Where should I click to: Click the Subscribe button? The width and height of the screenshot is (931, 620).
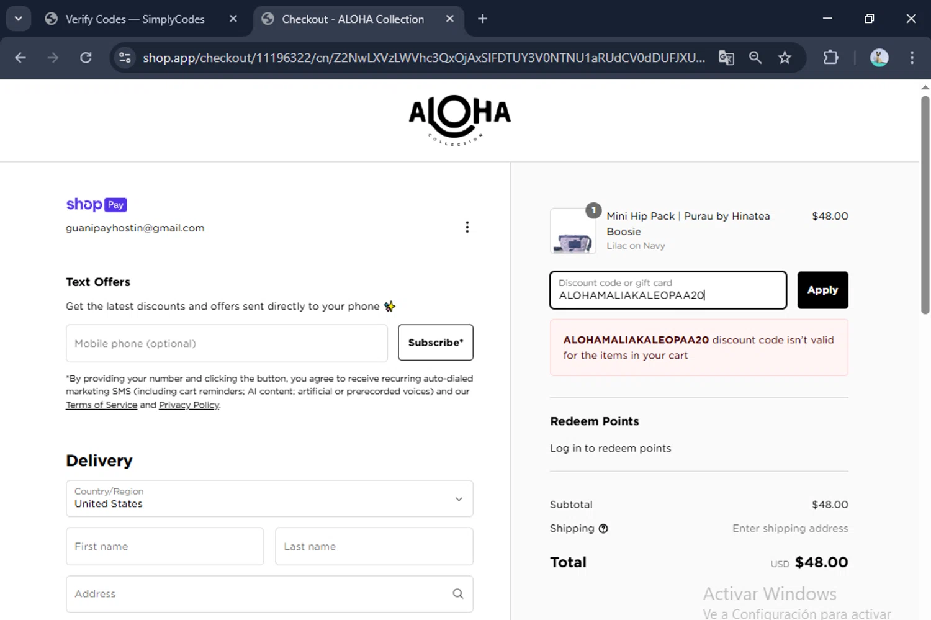tap(436, 343)
